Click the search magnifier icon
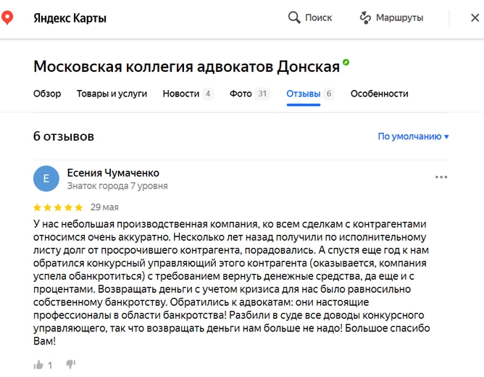 (293, 17)
